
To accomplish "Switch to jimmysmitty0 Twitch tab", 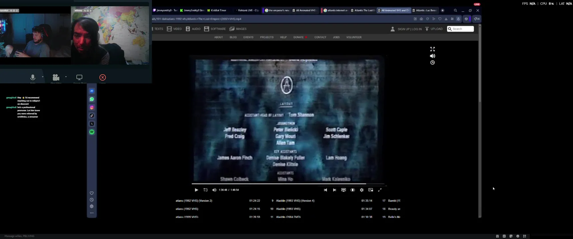I will tap(165, 10).
